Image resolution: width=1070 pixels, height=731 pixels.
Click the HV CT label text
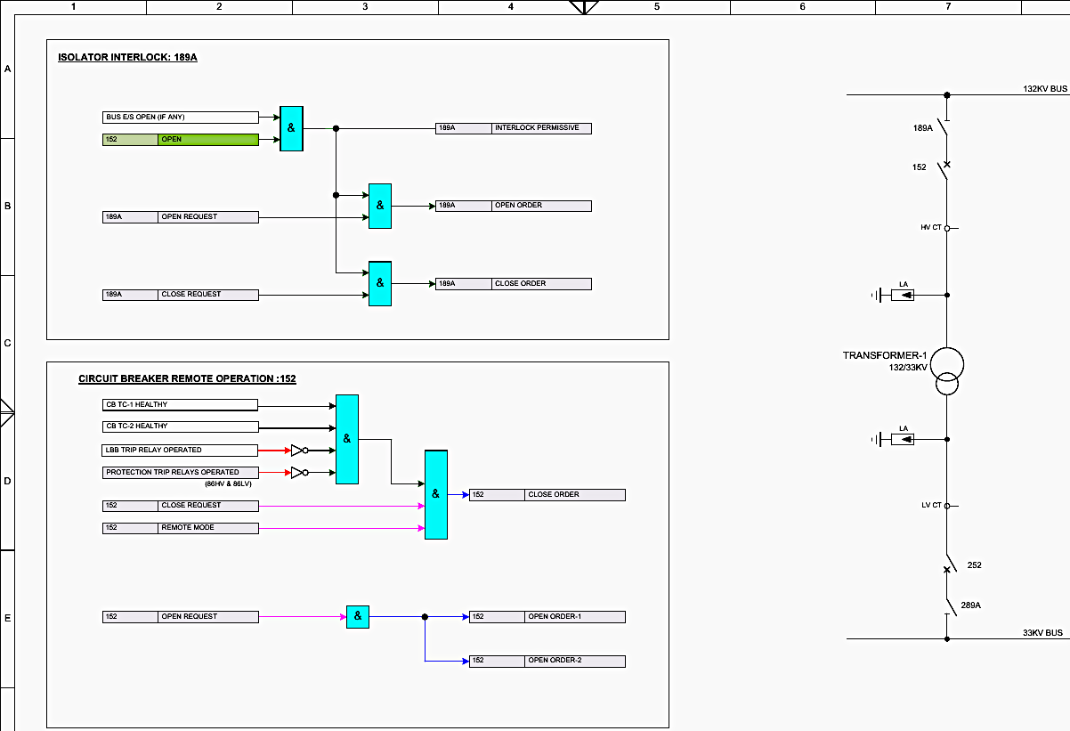point(931,228)
